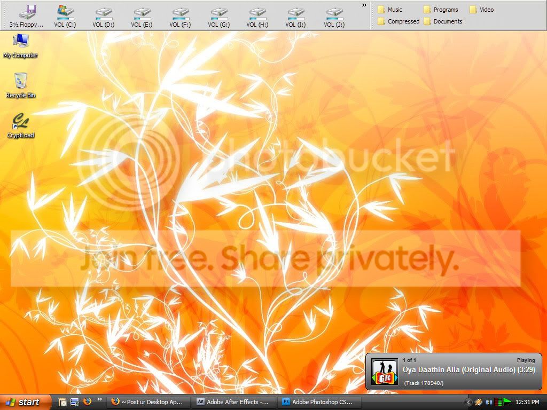Switch to Adobe Photoshop CS taskbar button
This screenshot has width=547, height=410.
[319, 402]
